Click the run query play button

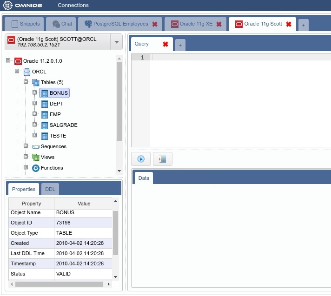tap(140, 159)
